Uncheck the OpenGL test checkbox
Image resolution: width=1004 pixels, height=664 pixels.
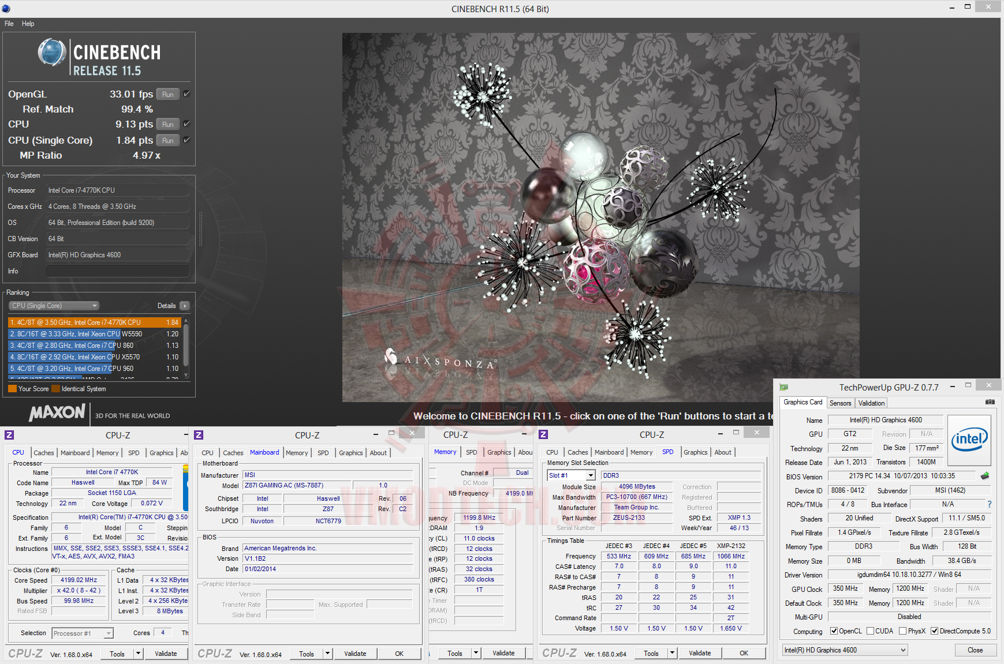coord(186,94)
